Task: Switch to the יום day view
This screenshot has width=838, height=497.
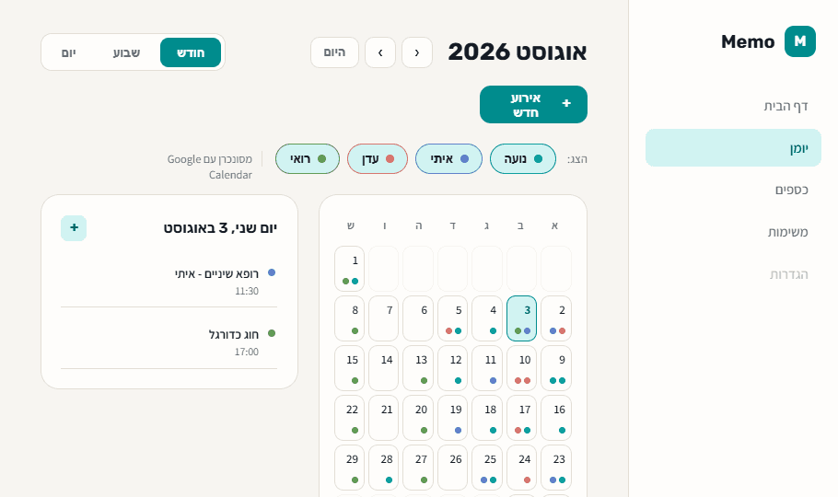Action: point(68,52)
